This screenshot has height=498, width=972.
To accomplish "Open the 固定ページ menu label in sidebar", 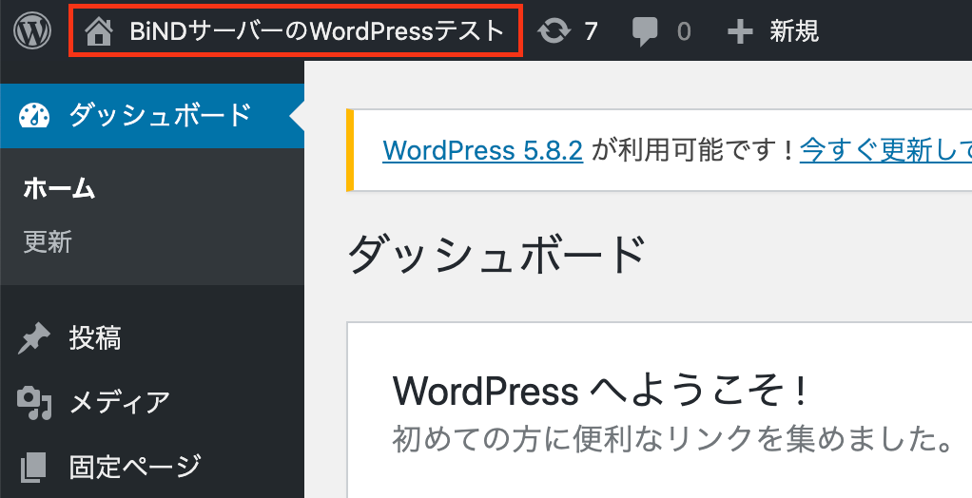I will click(x=135, y=467).
